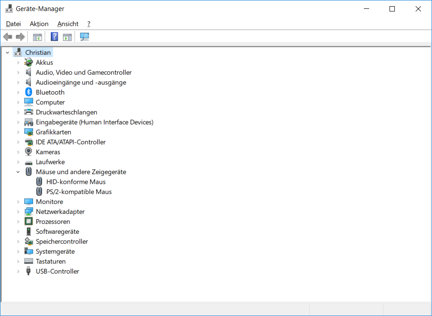
Task: Click the scan for hardware changes icon
Action: 84,37
